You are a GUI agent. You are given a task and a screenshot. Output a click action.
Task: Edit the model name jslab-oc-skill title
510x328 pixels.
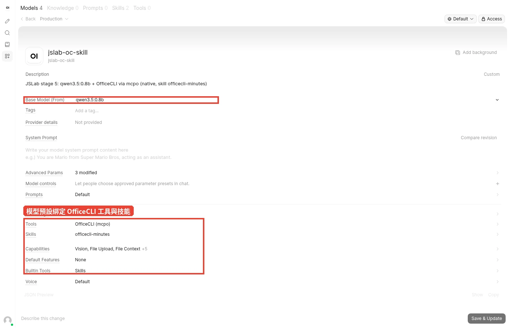click(68, 52)
